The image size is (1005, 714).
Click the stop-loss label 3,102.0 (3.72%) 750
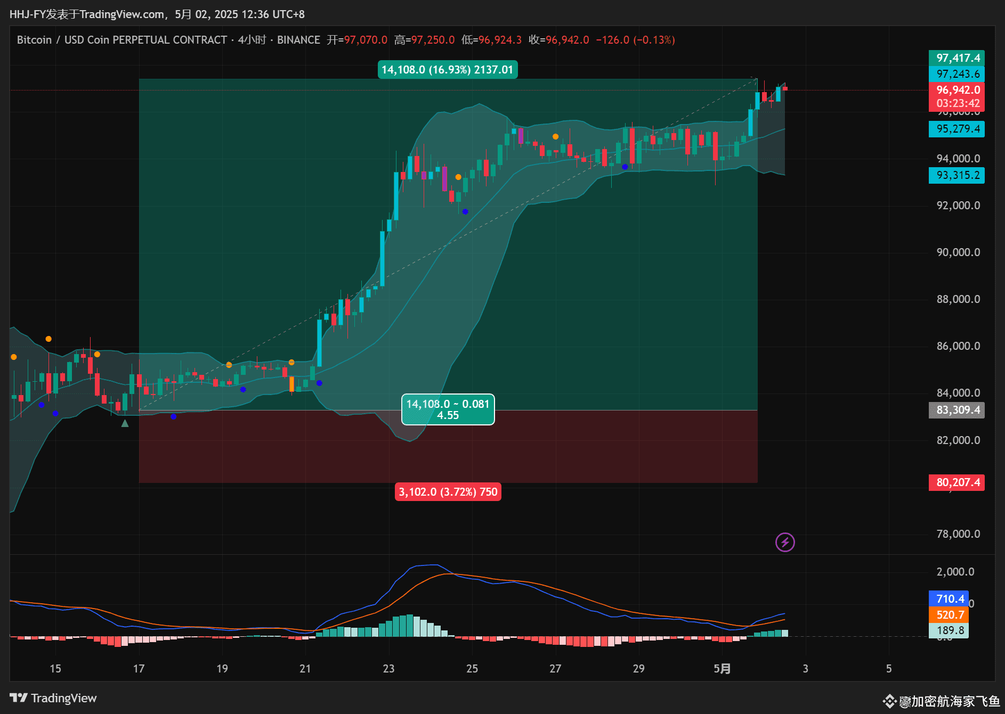tap(448, 492)
